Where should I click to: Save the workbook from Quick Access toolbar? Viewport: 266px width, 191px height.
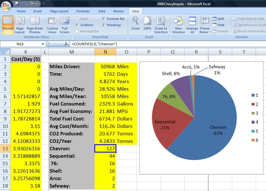17,3
